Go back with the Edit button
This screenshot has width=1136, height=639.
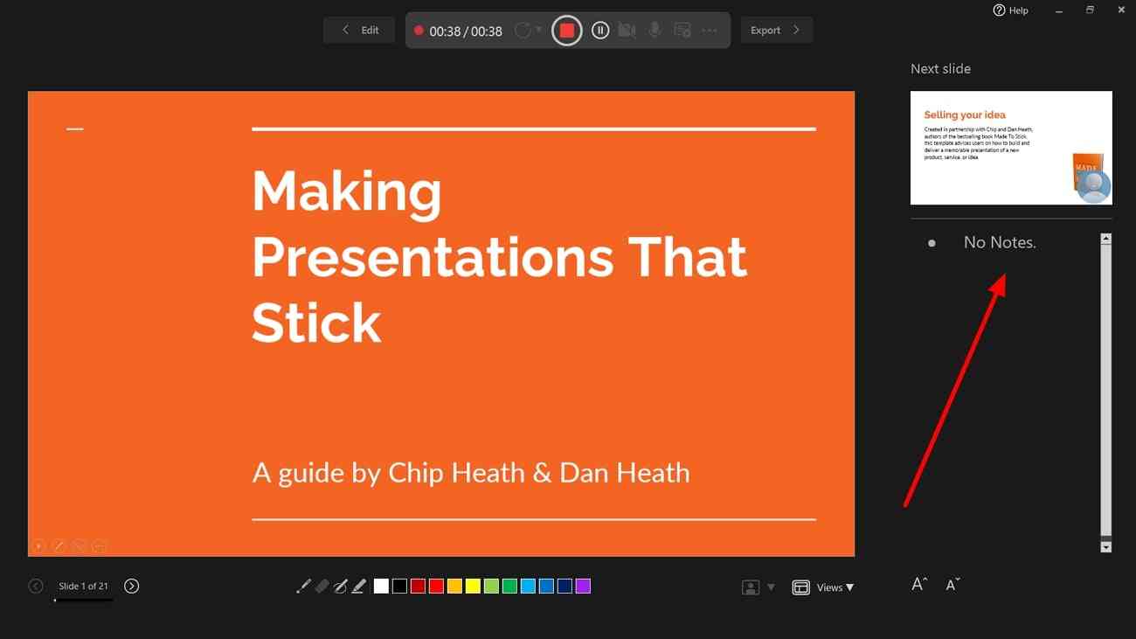[359, 30]
